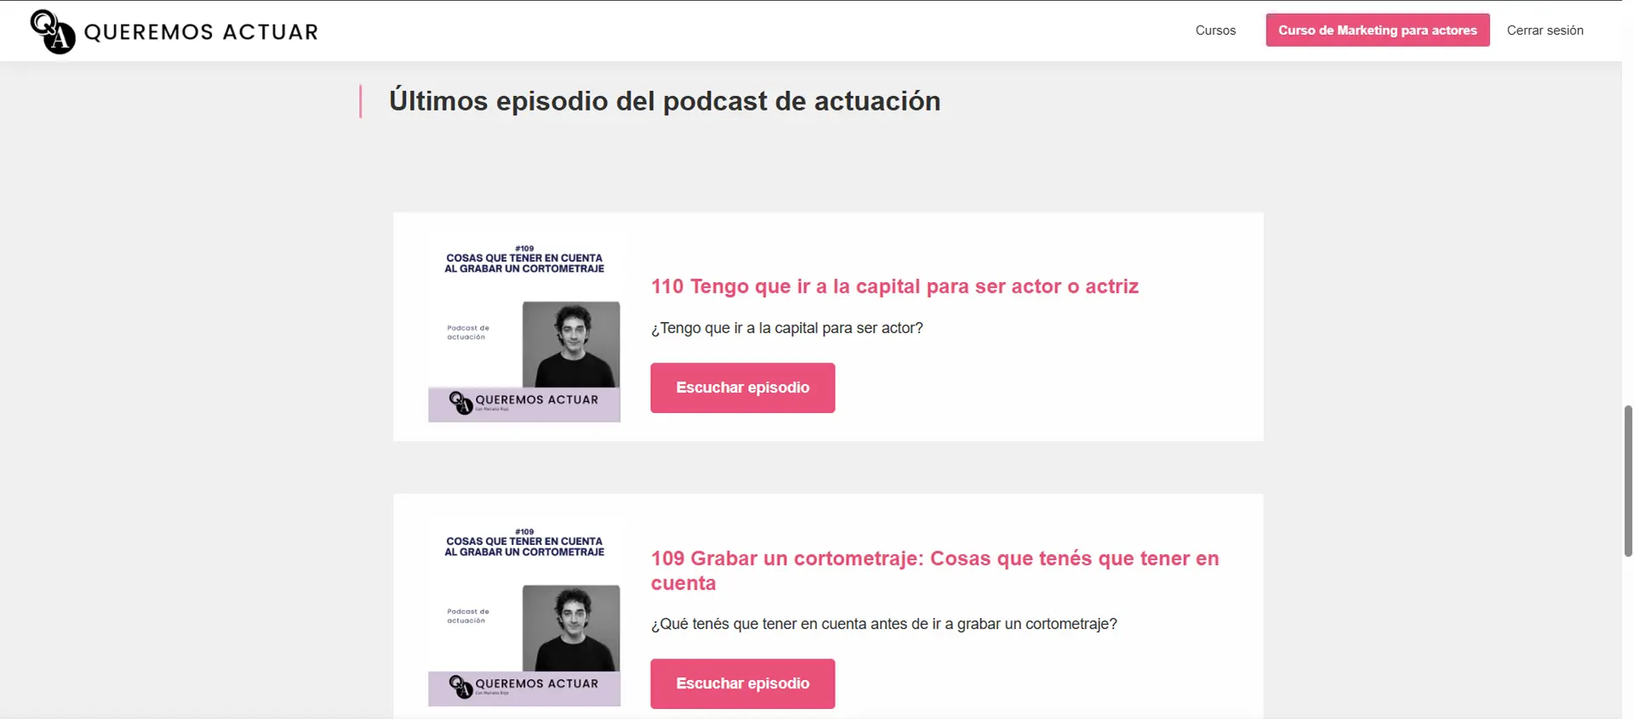
Task: Click the second episode cover thumbnail
Action: coord(524,610)
